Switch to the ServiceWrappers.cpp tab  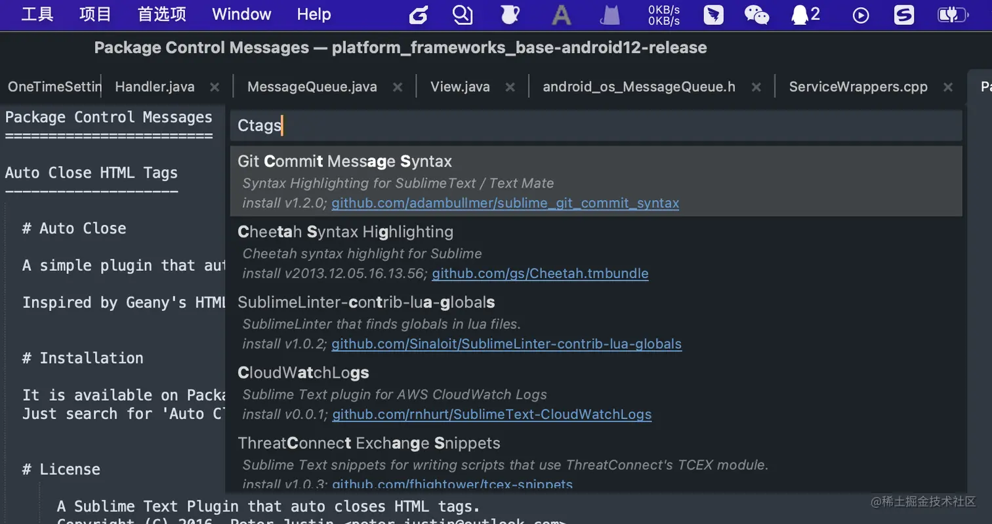(858, 87)
